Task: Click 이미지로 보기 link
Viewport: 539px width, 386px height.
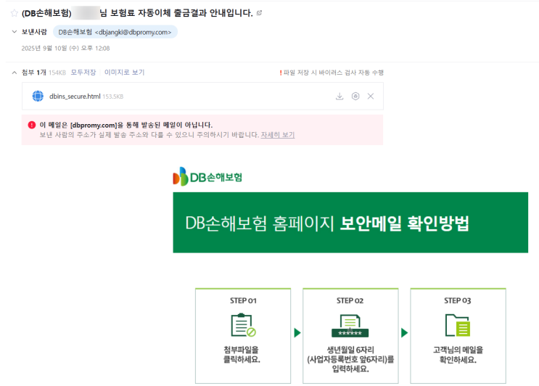Action: 125,72
